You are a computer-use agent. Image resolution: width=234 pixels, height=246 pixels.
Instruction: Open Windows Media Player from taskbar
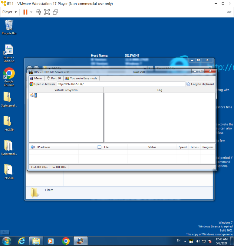click(x=51, y=241)
